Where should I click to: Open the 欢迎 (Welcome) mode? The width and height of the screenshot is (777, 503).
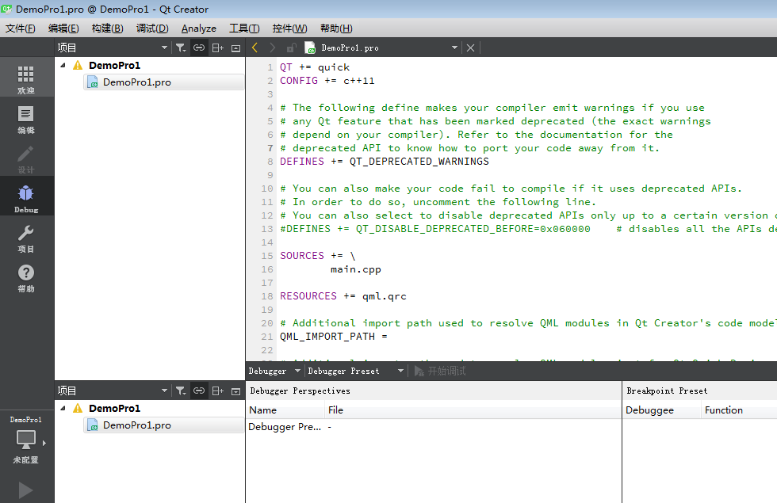(26, 79)
